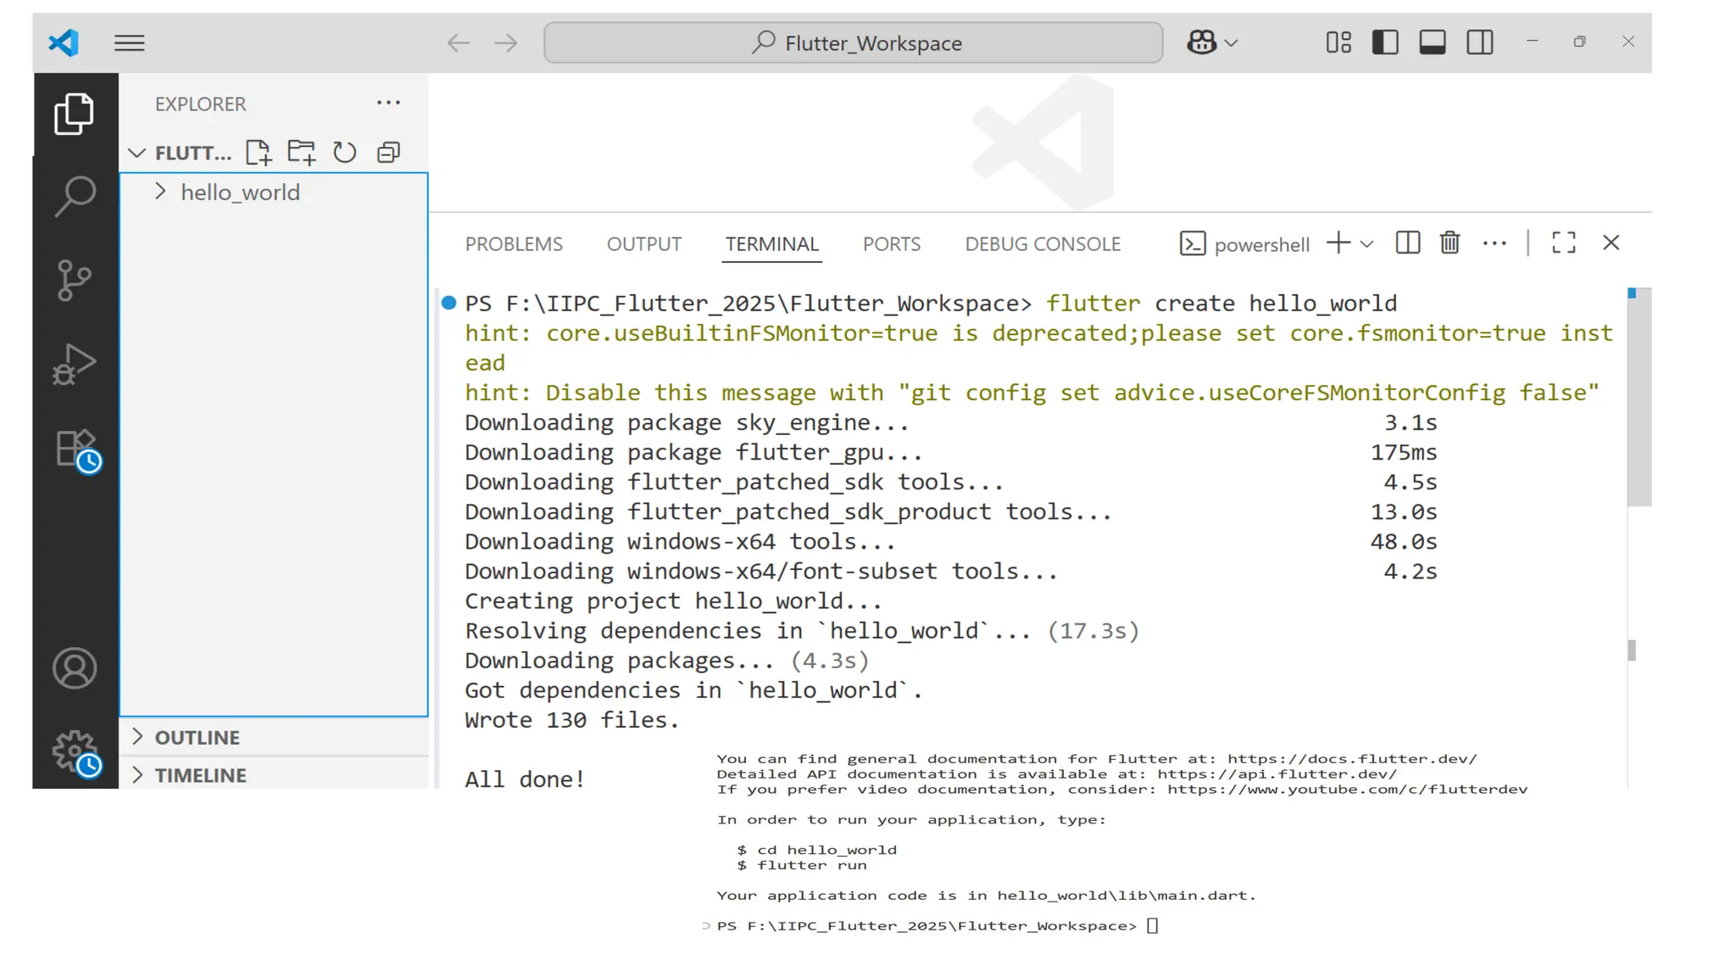Image resolution: width=1736 pixels, height=977 pixels.
Task: Switch to the DEBUG CONSOLE tab
Action: point(1042,244)
